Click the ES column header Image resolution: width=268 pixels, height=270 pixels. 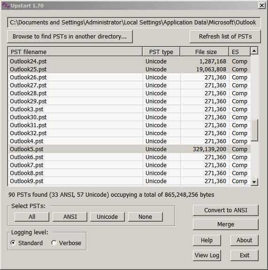(239, 52)
